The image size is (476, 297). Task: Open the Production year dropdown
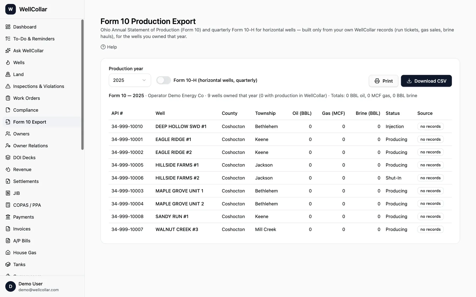click(130, 80)
